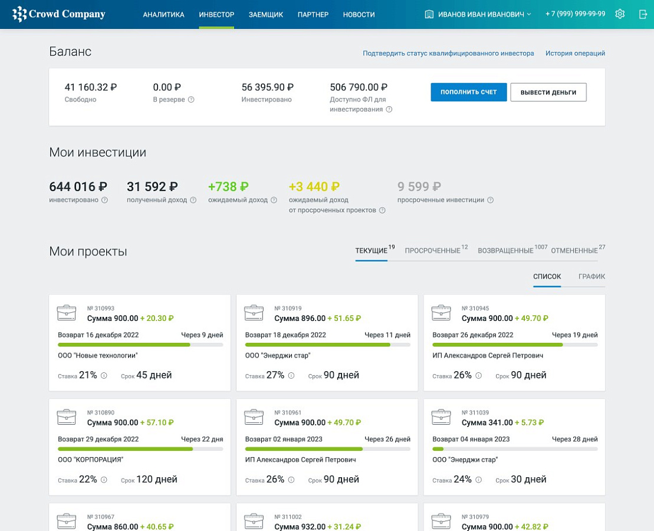Click help icon next to 'В резерве'

(x=191, y=99)
